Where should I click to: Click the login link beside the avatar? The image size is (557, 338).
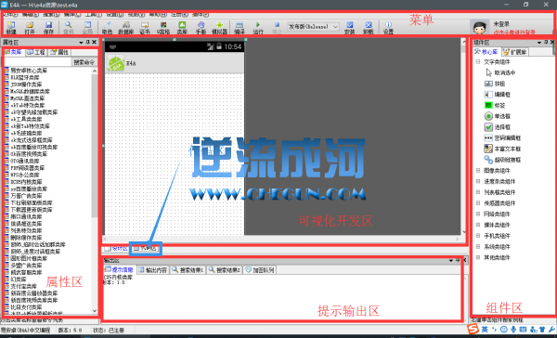coord(514,32)
